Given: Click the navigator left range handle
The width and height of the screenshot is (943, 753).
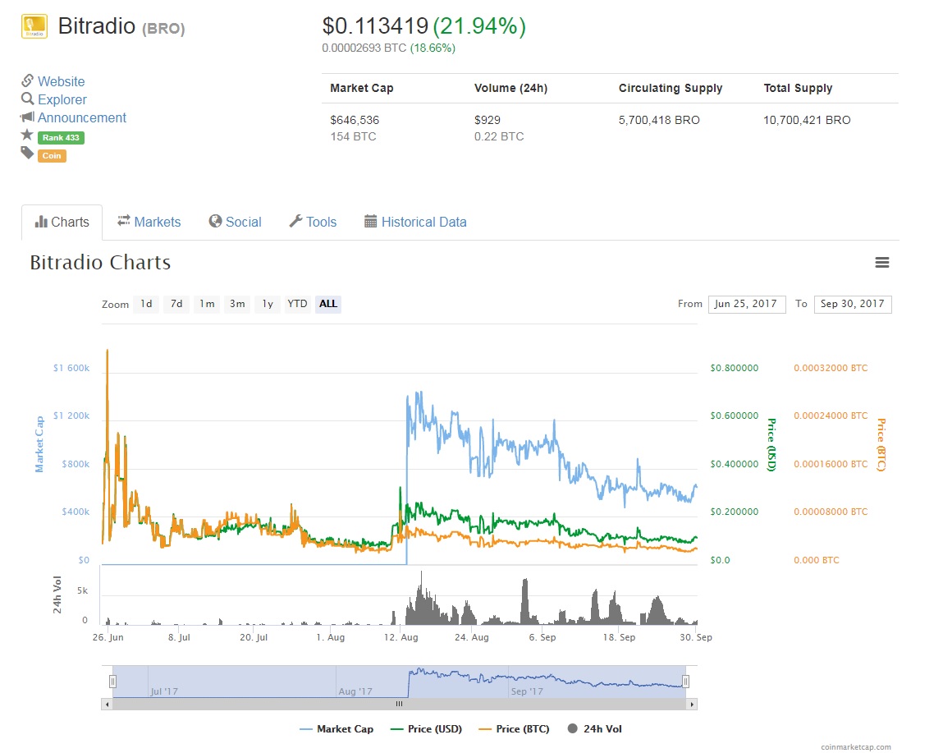Looking at the screenshot, I should (112, 682).
